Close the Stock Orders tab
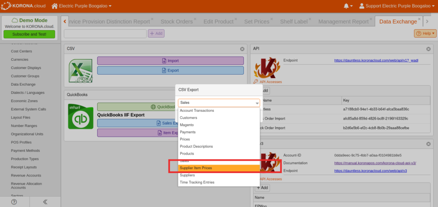The height and width of the screenshot is (207, 438). pyautogui.click(x=195, y=19)
